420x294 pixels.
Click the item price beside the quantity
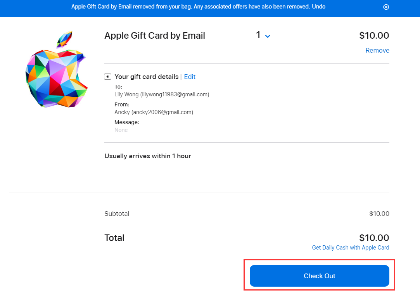374,36
